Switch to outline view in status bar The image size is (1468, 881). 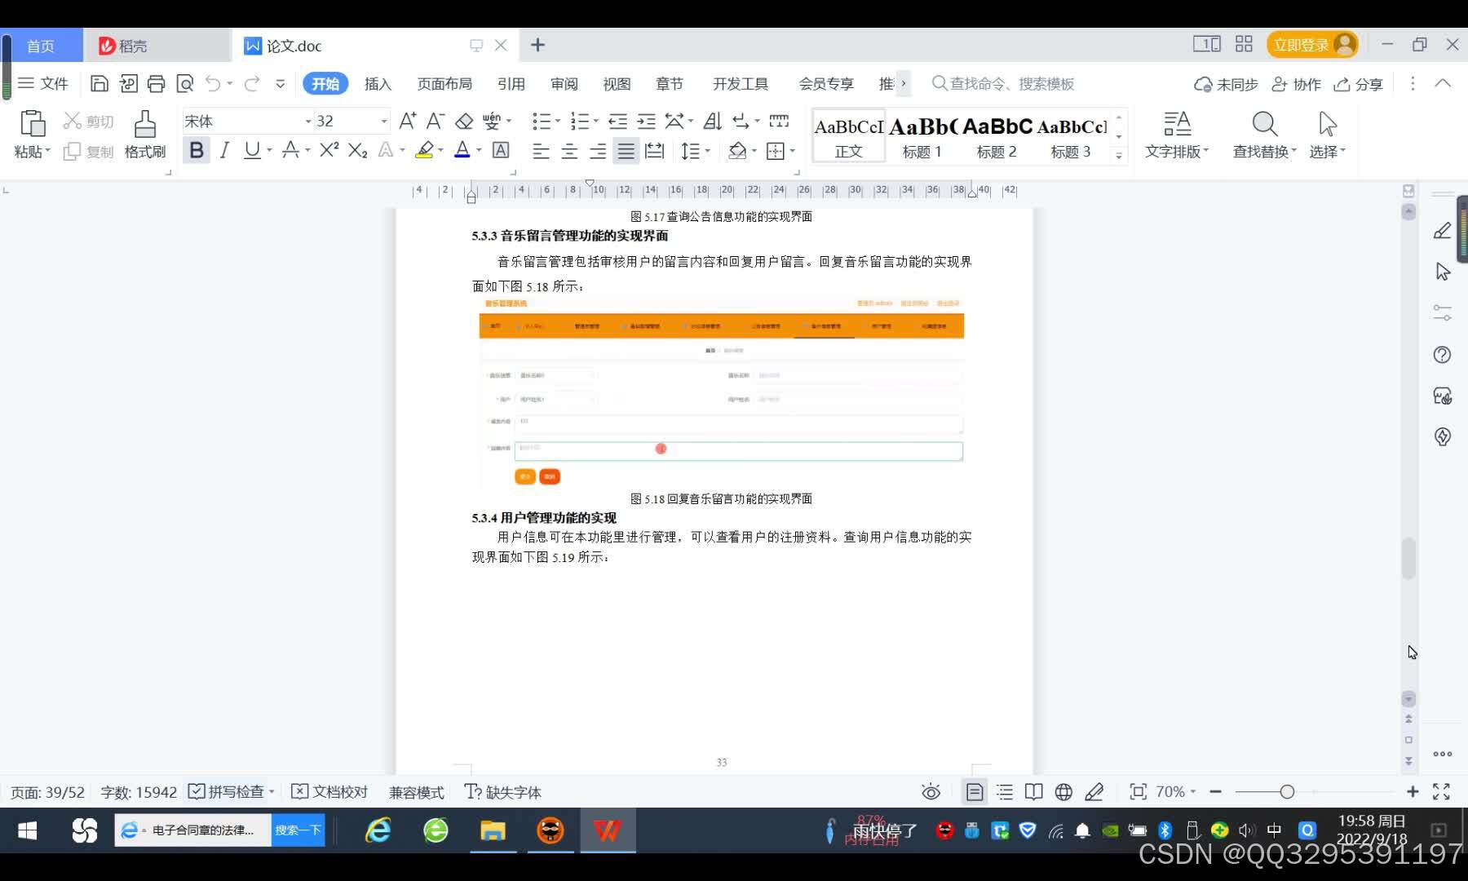[1005, 791]
